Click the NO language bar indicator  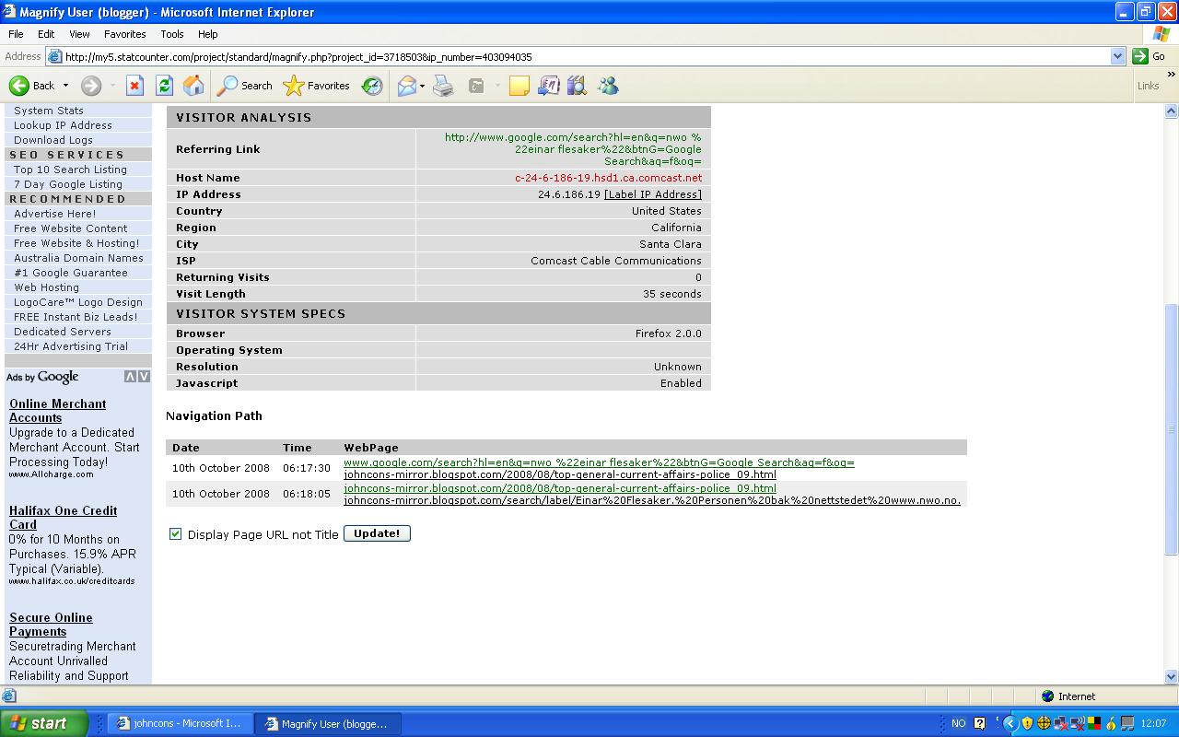[958, 724]
